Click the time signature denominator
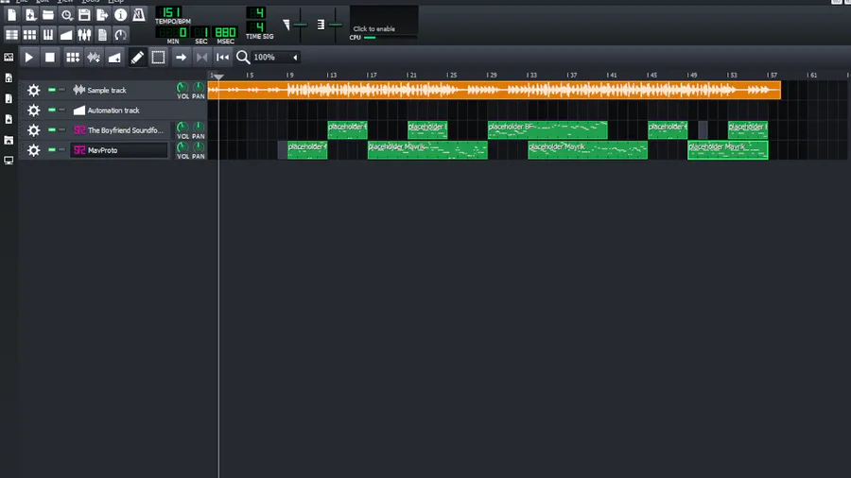The width and height of the screenshot is (851, 478). click(255, 26)
